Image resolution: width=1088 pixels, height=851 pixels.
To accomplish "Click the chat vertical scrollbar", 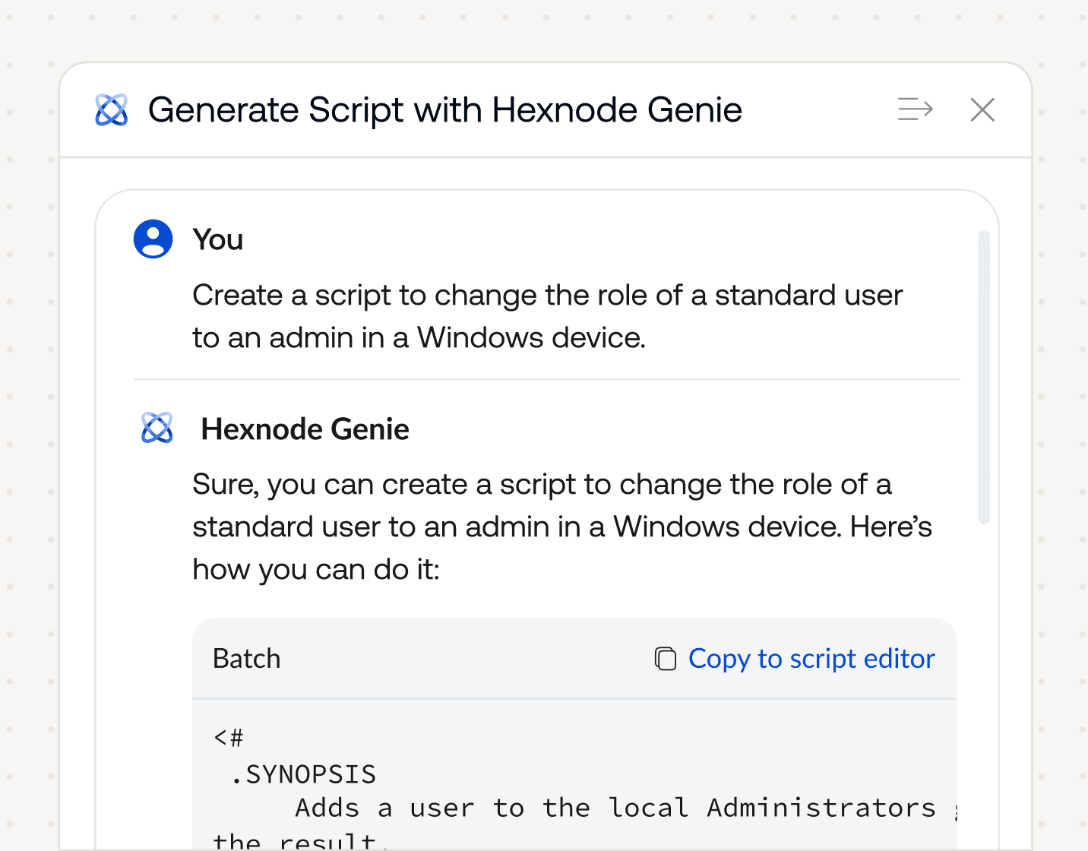I will click(984, 377).
